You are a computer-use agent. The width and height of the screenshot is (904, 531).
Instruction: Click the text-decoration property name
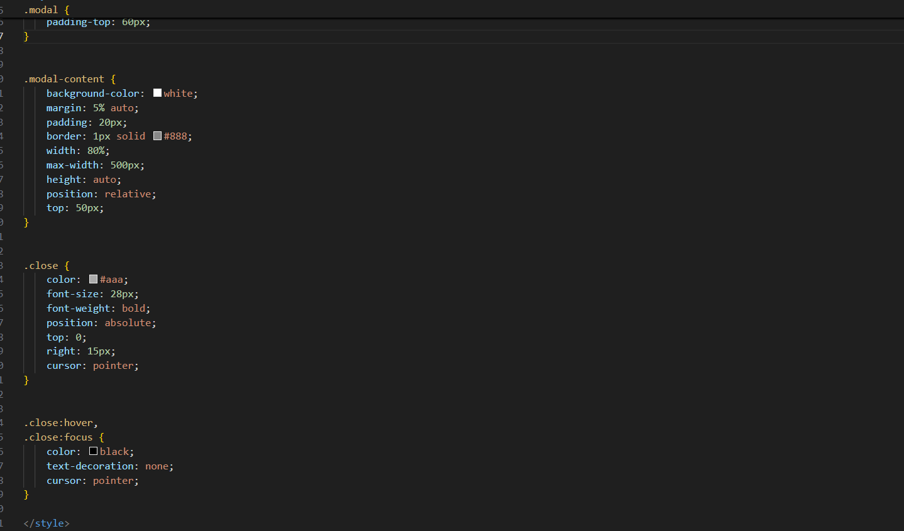pyautogui.click(x=90, y=466)
